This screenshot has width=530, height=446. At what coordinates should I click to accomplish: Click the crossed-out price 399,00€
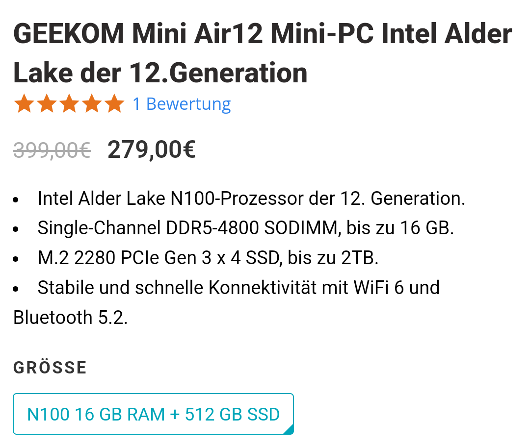pos(52,149)
